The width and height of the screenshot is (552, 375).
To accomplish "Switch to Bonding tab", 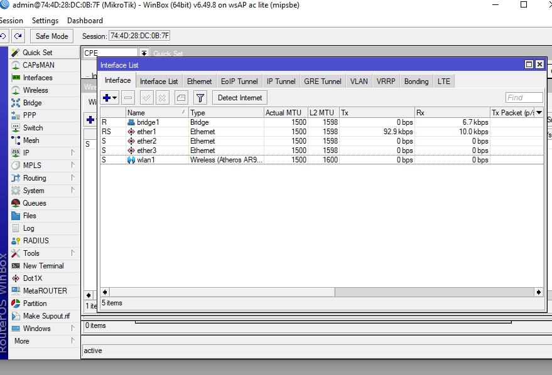I will click(416, 82).
